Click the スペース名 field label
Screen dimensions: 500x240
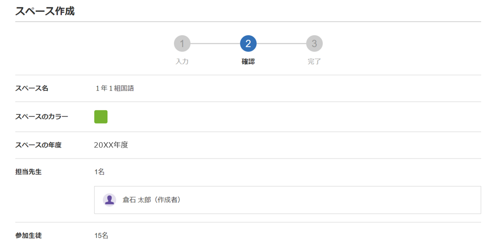pos(32,88)
